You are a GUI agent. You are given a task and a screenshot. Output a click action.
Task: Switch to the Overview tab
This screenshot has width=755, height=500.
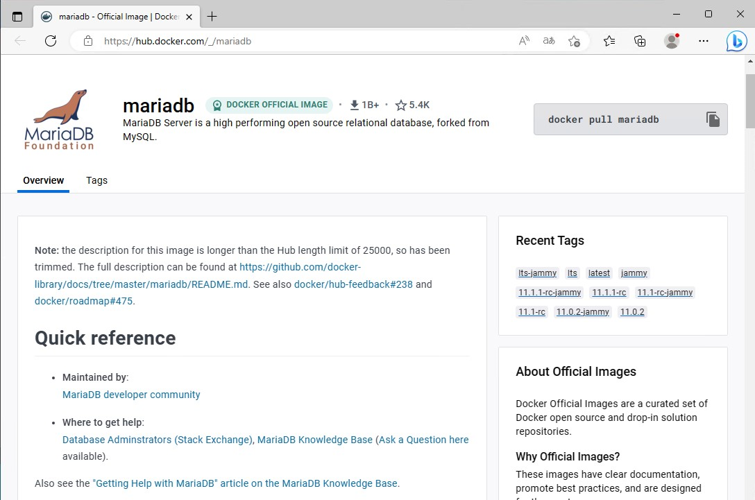(x=43, y=180)
